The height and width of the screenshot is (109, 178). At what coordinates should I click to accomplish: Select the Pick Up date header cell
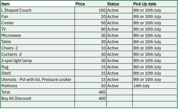(155, 4)
